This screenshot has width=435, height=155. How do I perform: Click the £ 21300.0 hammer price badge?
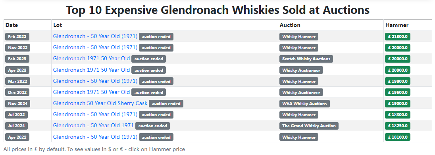[x=398, y=36]
